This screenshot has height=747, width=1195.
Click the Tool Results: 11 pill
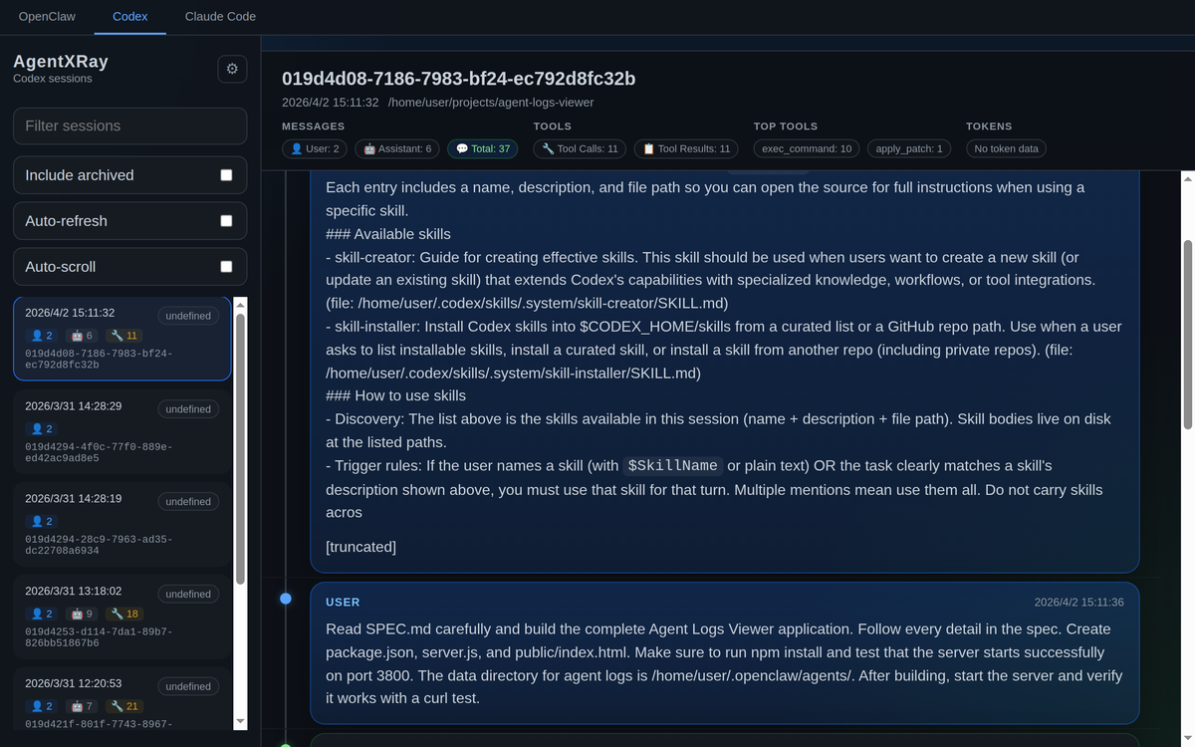686,148
